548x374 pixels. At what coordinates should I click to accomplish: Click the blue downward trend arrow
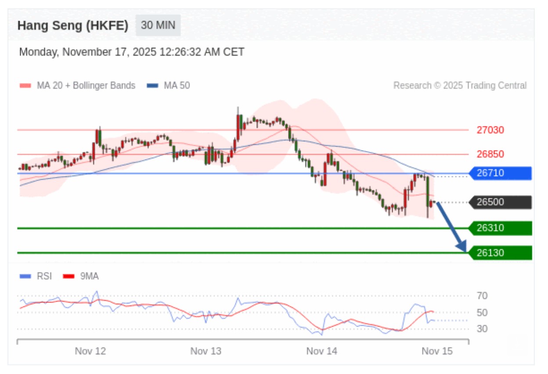451,227
